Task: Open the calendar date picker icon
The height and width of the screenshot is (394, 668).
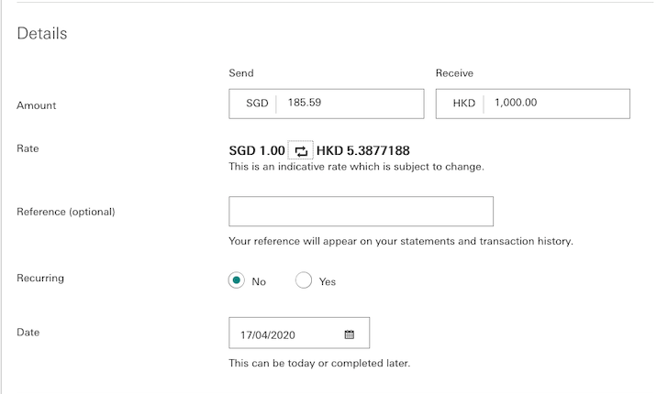Action: point(350,334)
